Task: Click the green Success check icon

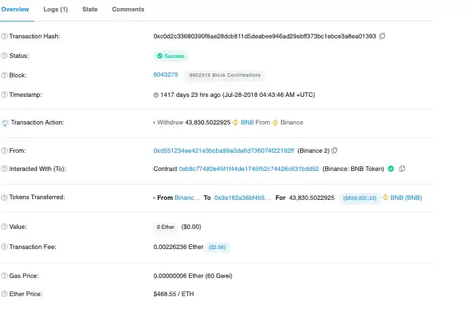Action: [160, 56]
